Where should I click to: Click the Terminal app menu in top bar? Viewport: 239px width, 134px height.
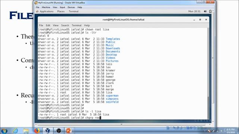(74, 12)
